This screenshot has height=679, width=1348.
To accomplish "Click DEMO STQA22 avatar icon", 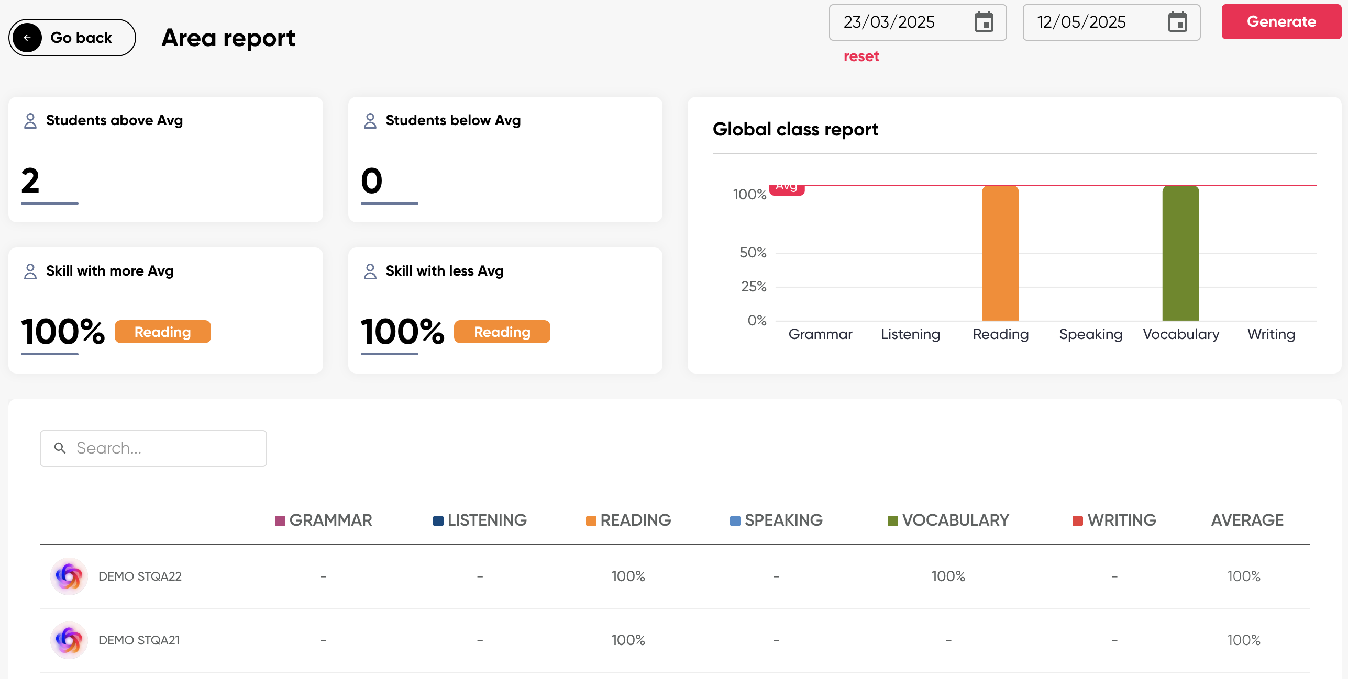I will point(69,576).
